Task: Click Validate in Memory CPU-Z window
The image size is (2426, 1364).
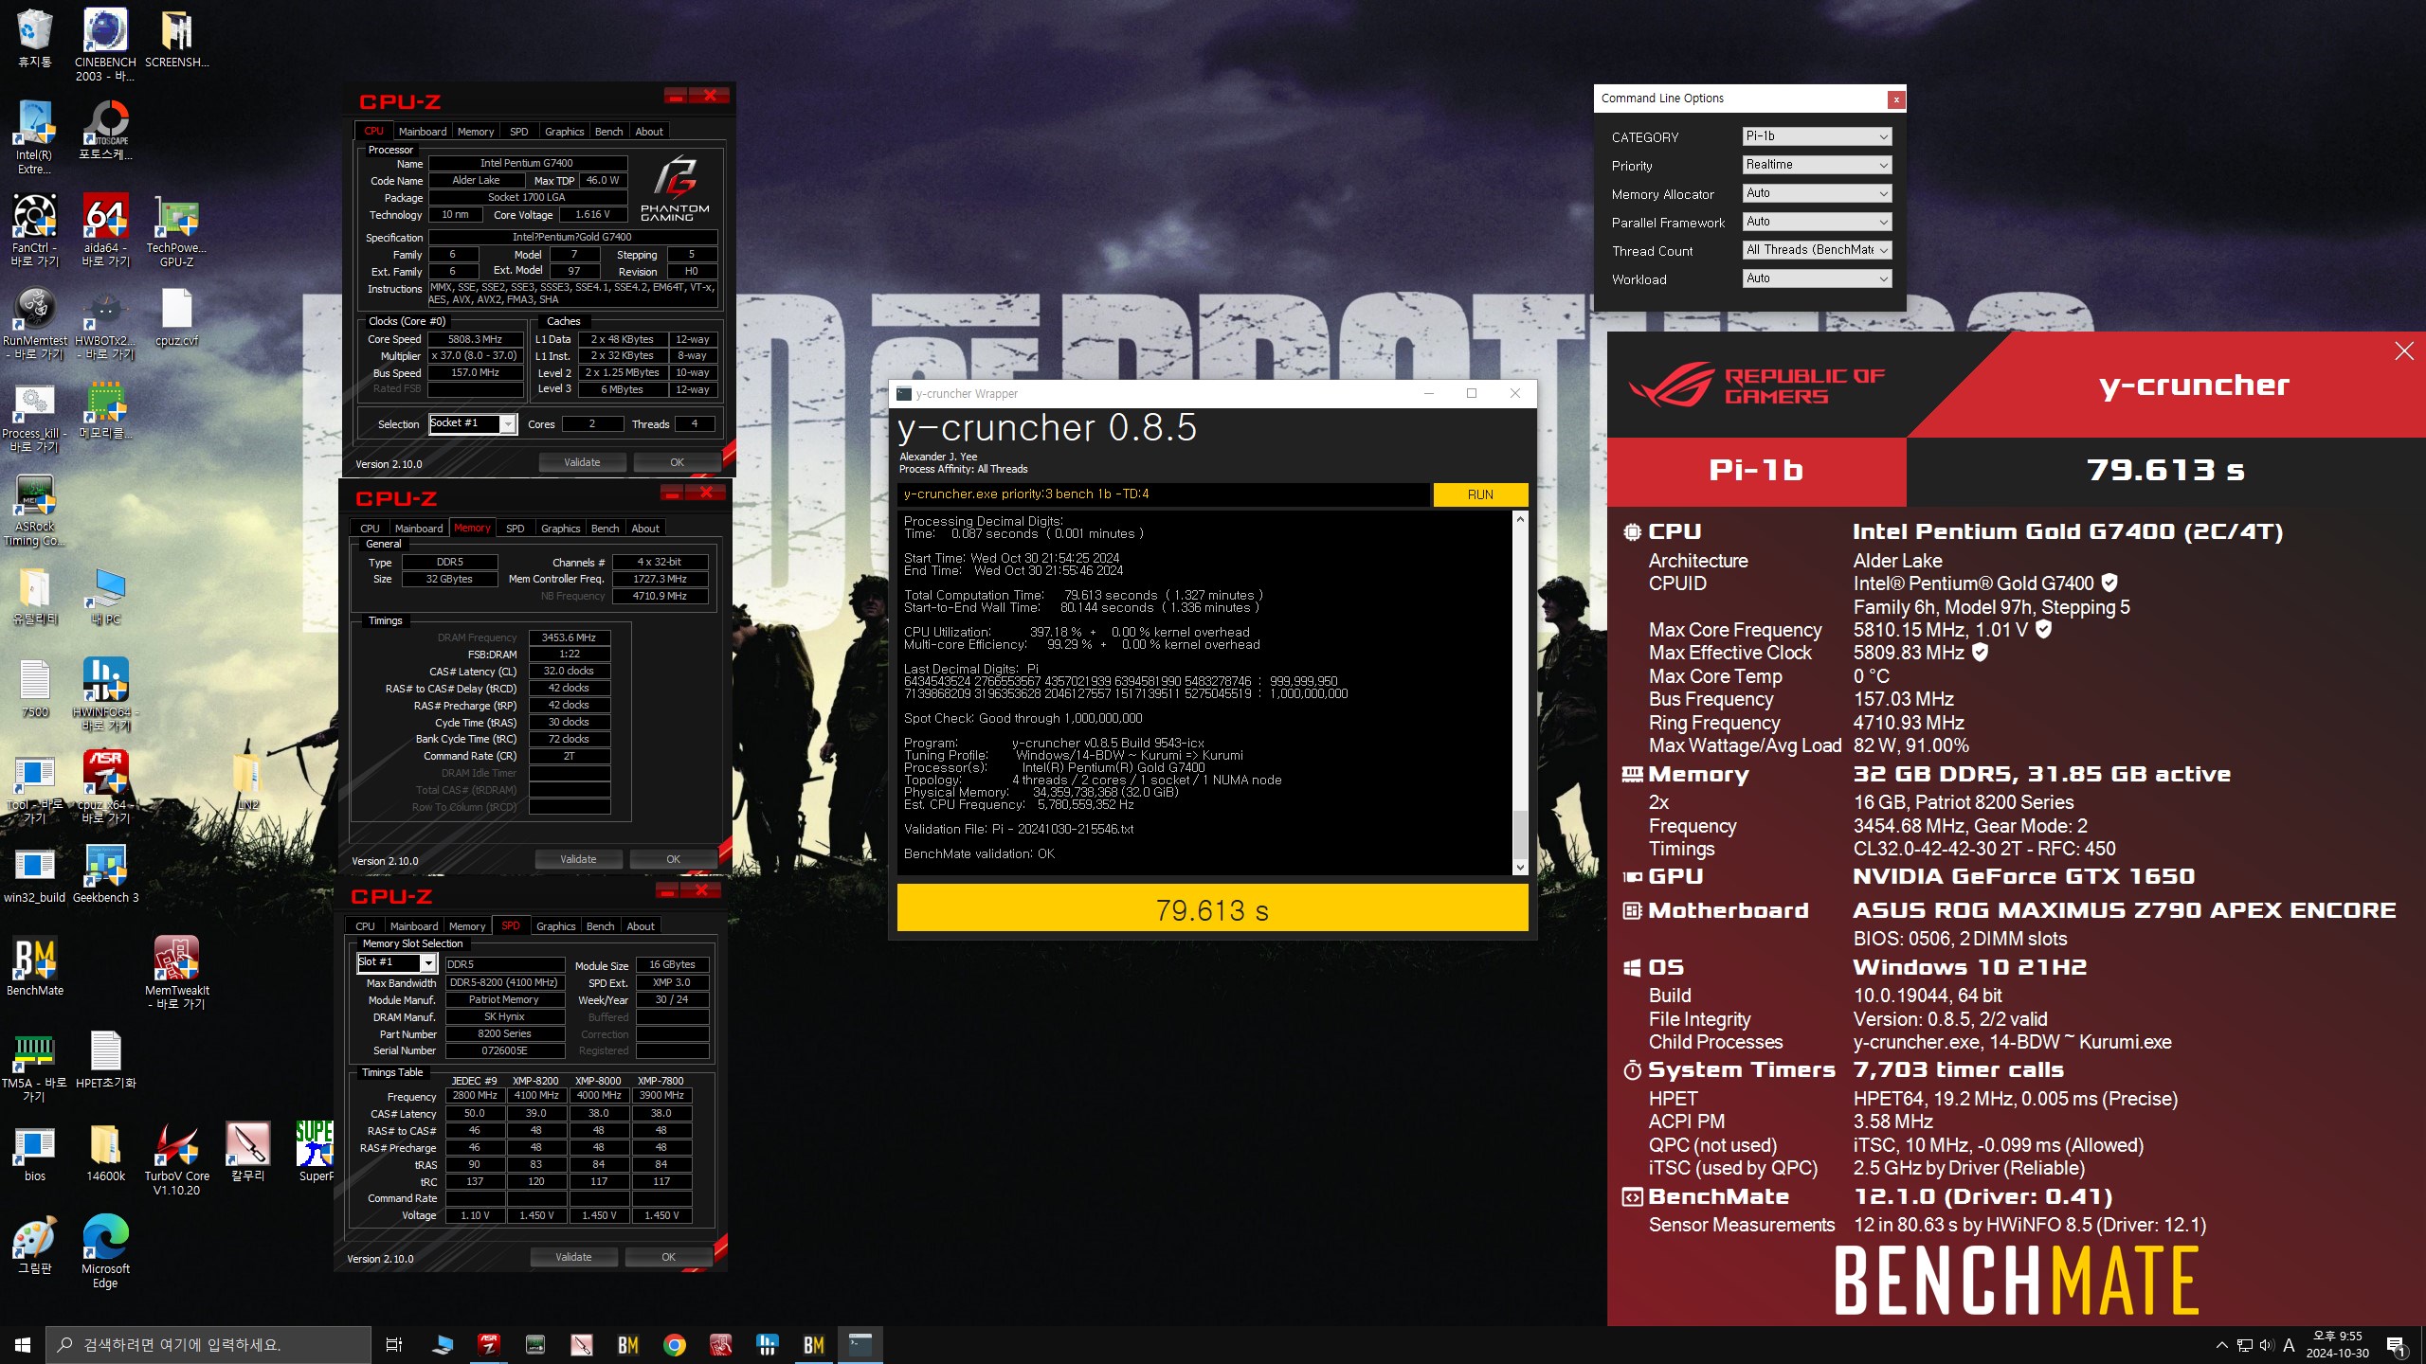Action: [578, 859]
